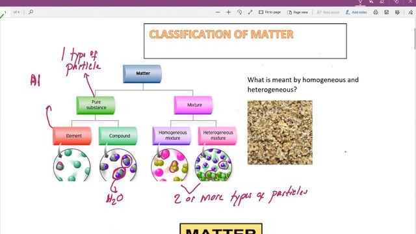Click the yellow MATTER box at the bottom
The width and height of the screenshot is (416, 234).
point(221,229)
